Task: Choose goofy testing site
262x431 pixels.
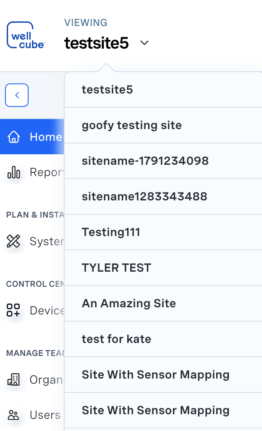Action: 163,125
